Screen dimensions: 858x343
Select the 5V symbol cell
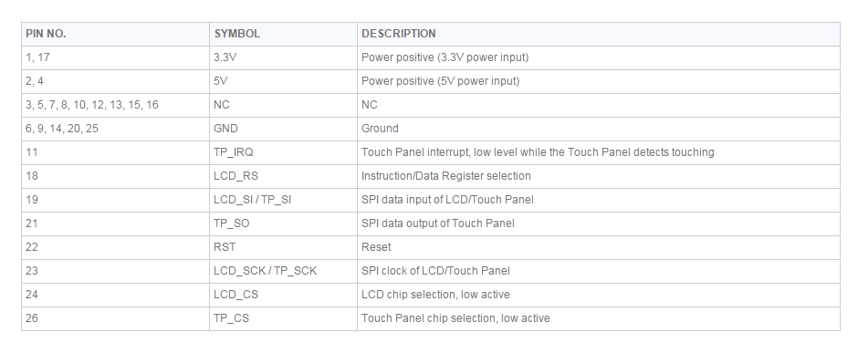(x=284, y=81)
